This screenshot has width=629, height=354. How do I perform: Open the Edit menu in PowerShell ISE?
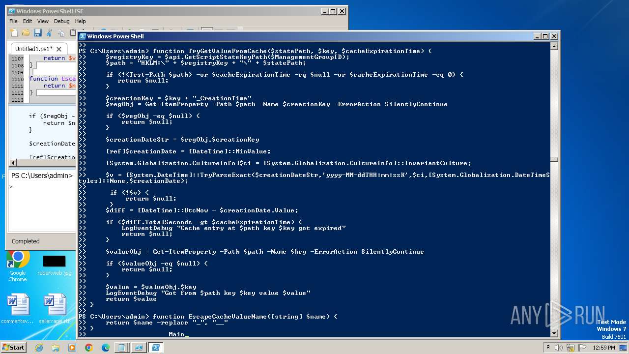pyautogui.click(x=28, y=21)
